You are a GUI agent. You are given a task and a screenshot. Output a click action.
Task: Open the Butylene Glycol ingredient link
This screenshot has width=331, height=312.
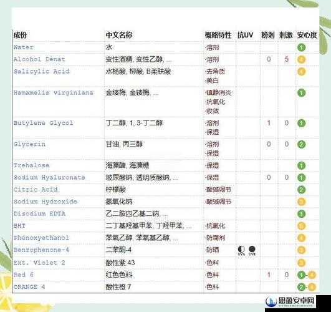(44, 123)
